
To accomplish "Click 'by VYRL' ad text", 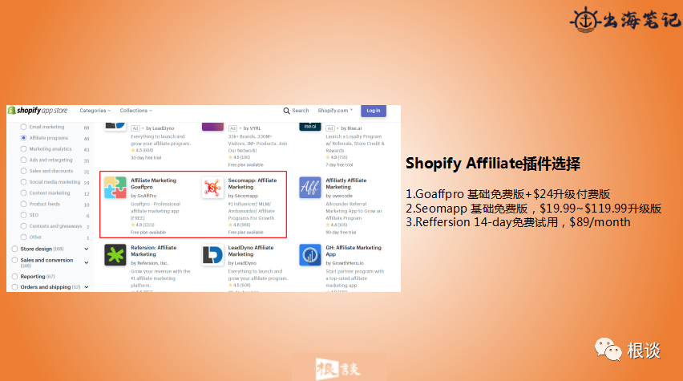I will tap(252, 128).
